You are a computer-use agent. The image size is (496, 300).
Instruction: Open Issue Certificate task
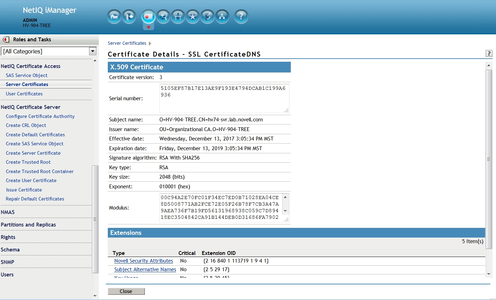tap(24, 190)
